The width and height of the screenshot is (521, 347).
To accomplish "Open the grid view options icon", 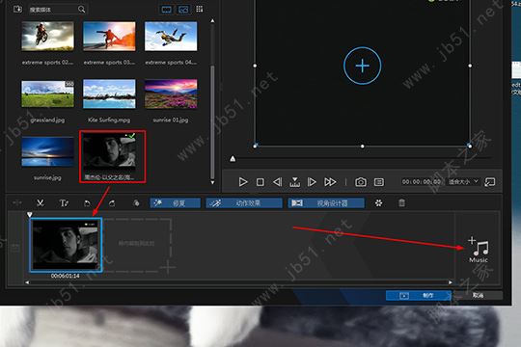I will pyautogui.click(x=200, y=9).
